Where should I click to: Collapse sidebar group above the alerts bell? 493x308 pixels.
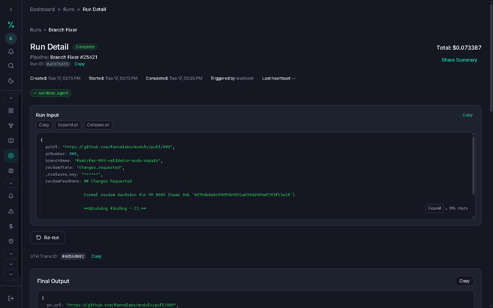pyautogui.click(x=11, y=184)
